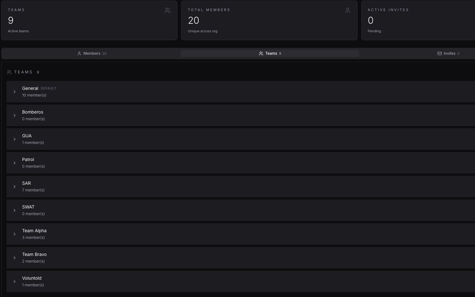
Task: Click the number 20 in Total Members card
Action: 194,20
